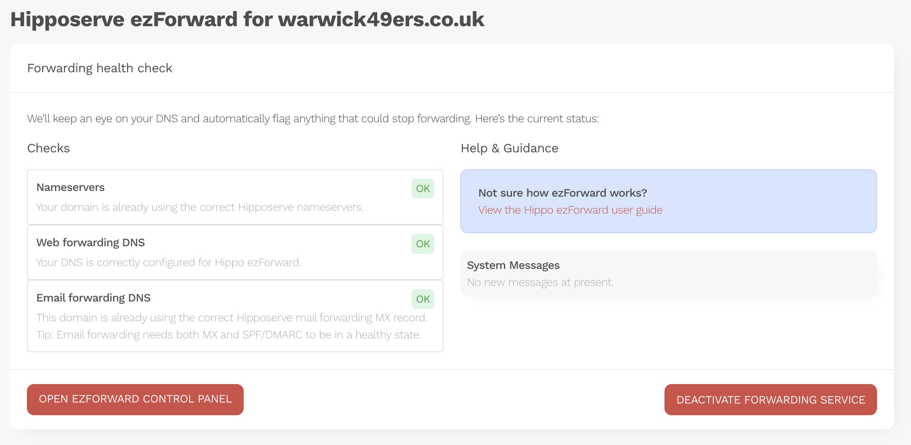The image size is (911, 445).
Task: Select the Web forwarding DNS check title
Action: [x=90, y=243]
